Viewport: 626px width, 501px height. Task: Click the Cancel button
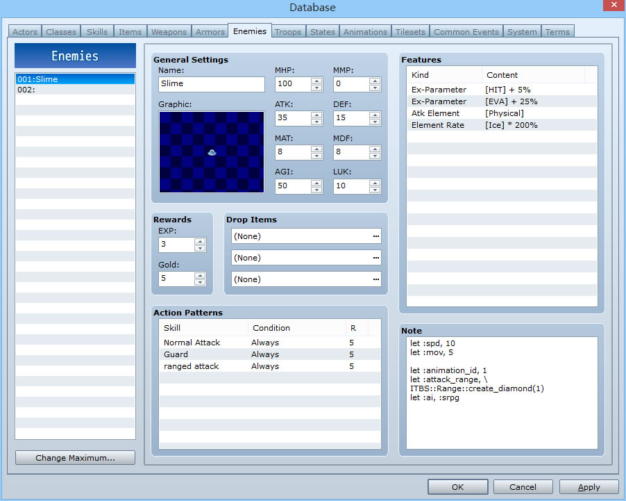(x=523, y=486)
